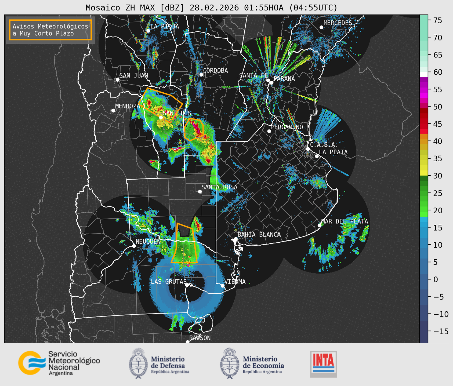Click the LA RIOJA label

click(x=165, y=26)
